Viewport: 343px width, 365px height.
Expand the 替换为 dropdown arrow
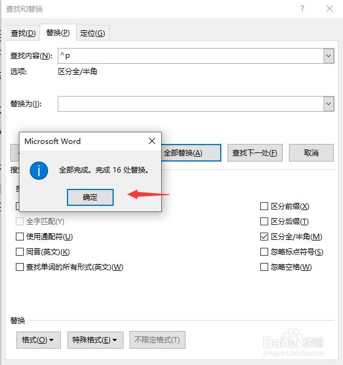point(328,104)
